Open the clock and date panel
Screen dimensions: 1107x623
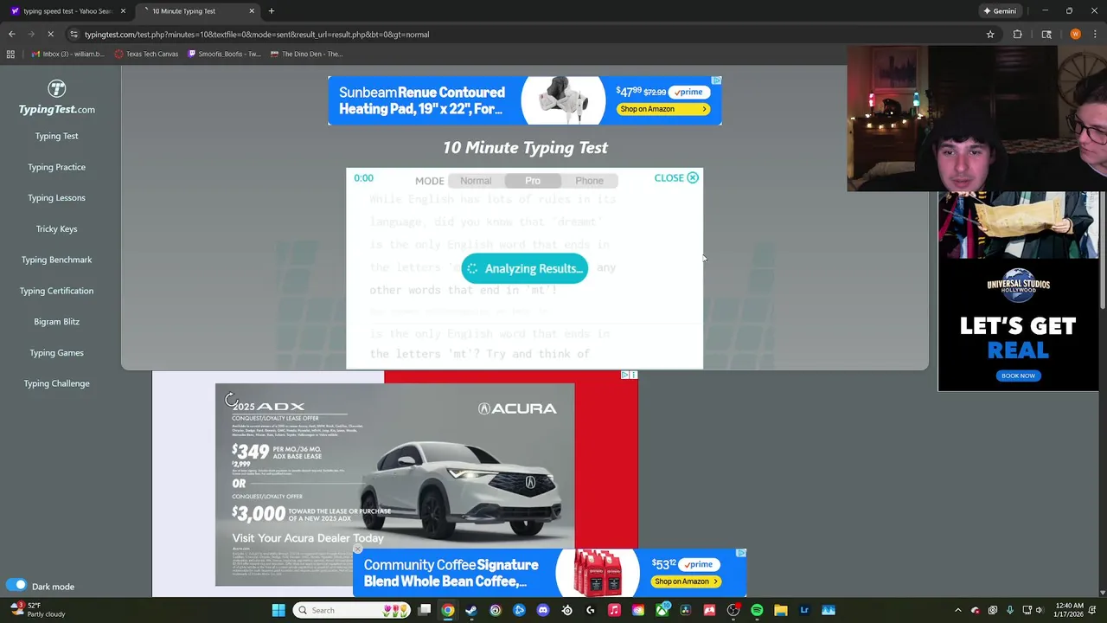[x=1071, y=610]
